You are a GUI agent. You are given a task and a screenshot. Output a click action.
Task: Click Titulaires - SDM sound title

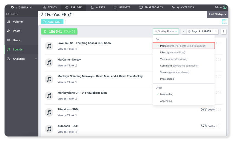[x=68, y=110]
